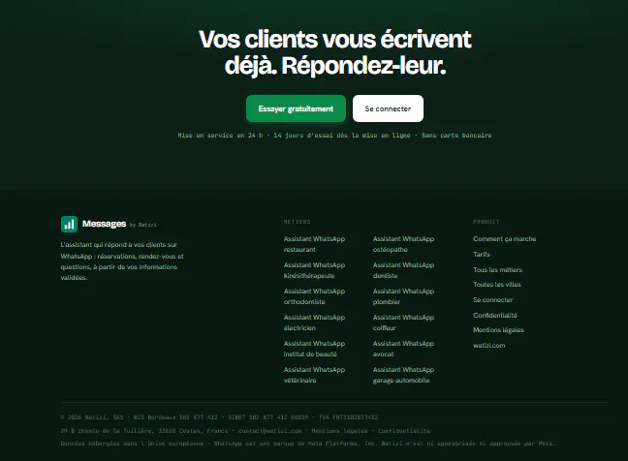The height and width of the screenshot is (461, 628).
Task: Click the 'Mise en service en 24 h' note
Action: 334,136
